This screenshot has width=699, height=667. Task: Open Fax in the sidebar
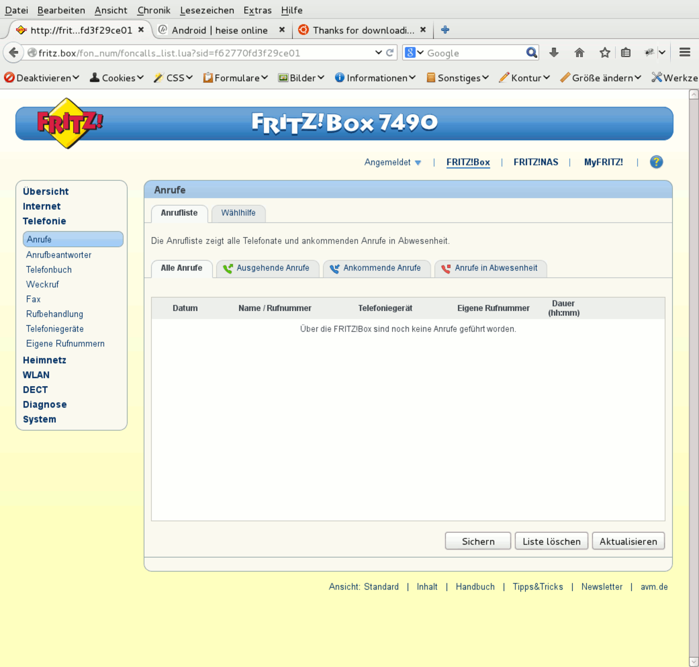pyautogui.click(x=33, y=299)
